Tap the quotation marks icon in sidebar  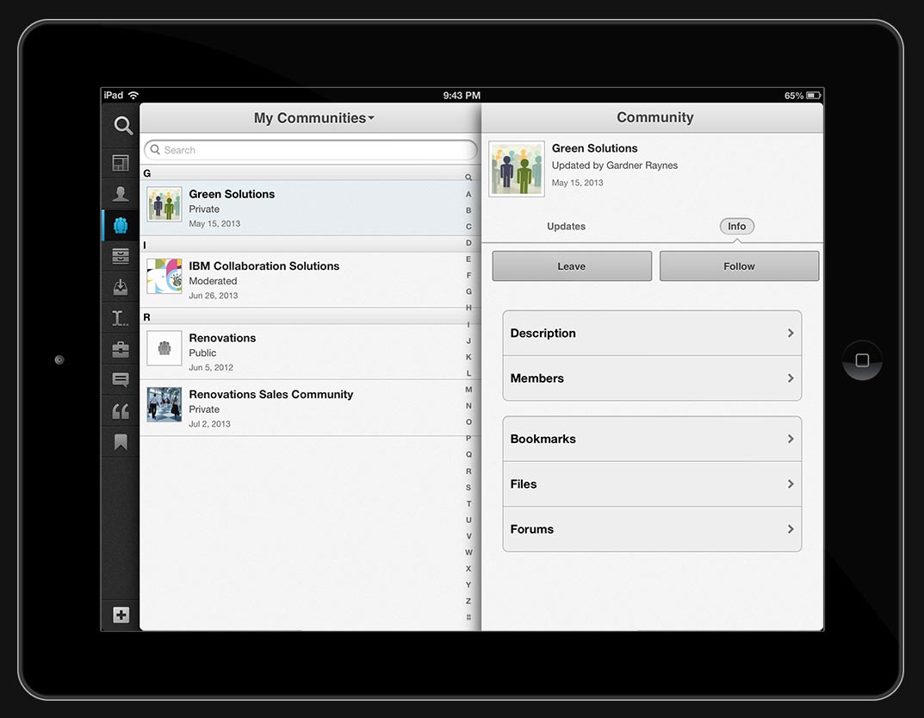pos(121,411)
